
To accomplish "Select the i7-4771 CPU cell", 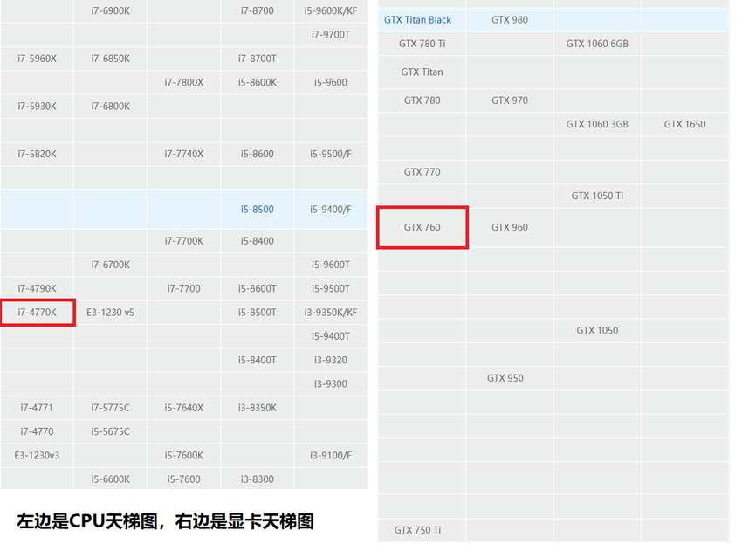I will tap(37, 408).
